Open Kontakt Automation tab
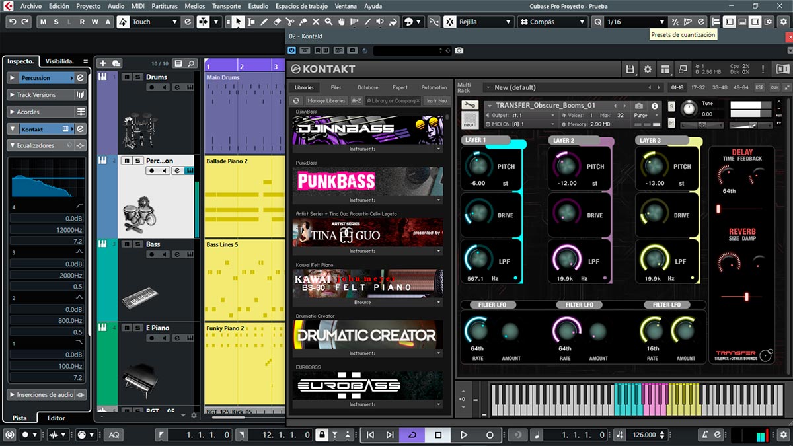 (434, 87)
